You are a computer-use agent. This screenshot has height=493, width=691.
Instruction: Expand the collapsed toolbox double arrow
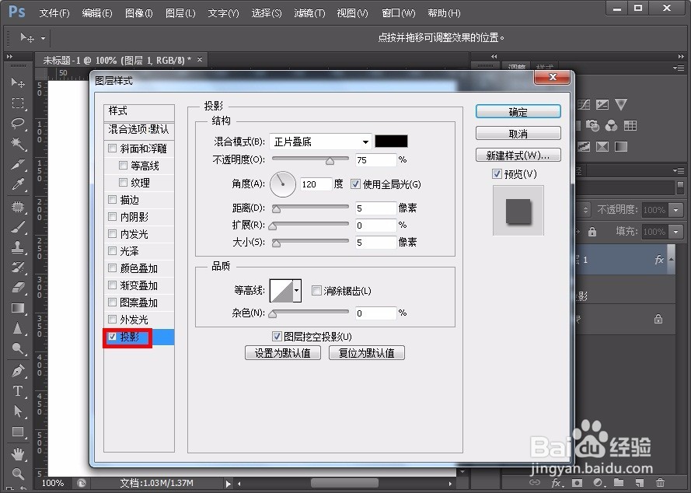(9, 57)
